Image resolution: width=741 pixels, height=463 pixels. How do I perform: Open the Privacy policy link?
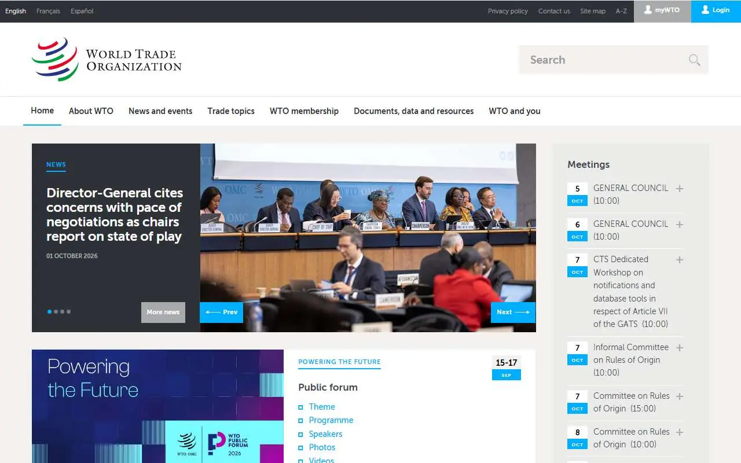tap(508, 11)
